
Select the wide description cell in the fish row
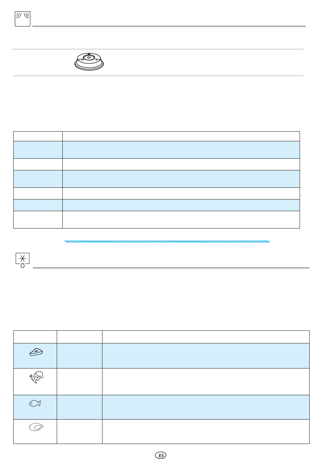point(206,407)
